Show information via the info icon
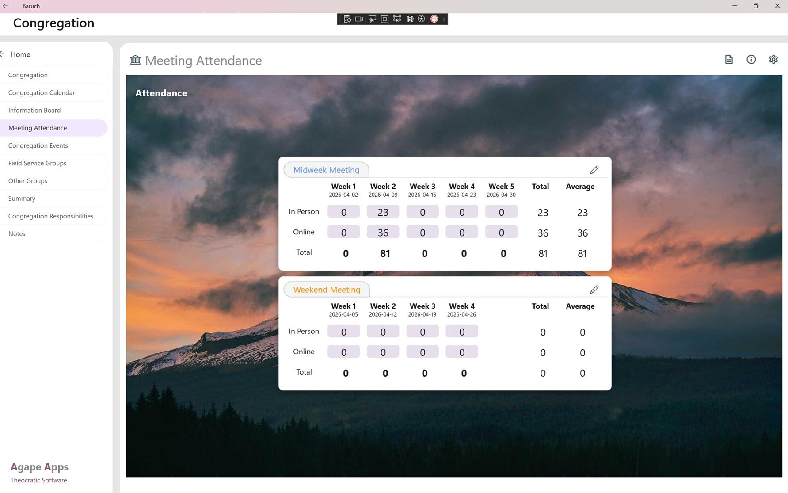The image size is (788, 493). pyautogui.click(x=751, y=59)
